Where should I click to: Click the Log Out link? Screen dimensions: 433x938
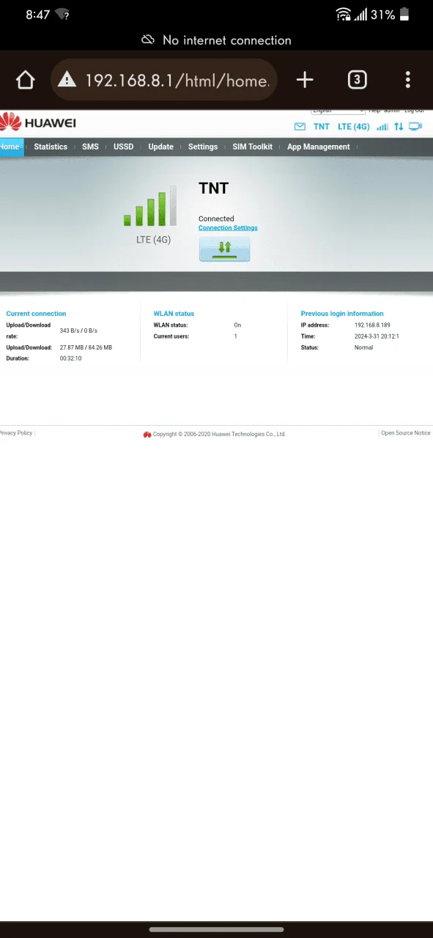(414, 110)
